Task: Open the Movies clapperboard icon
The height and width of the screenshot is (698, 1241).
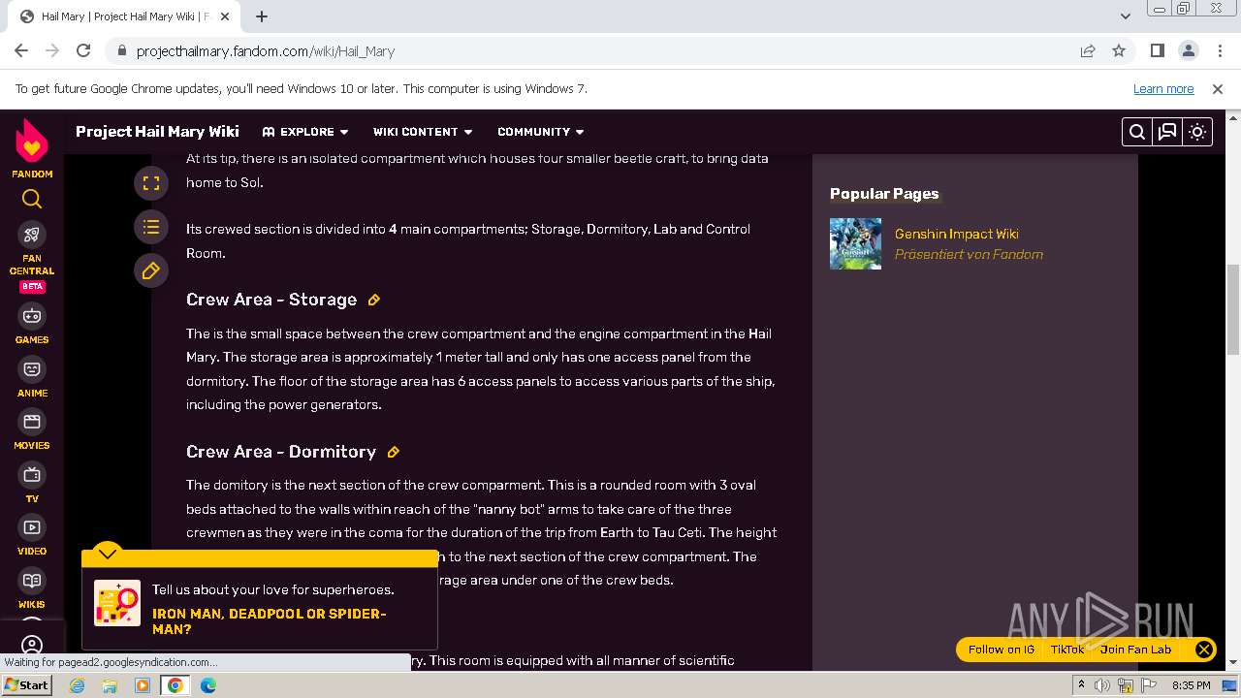Action: [x=32, y=422]
